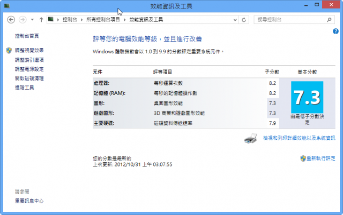Click the 效能資訊及工具 breadcrumb
Screen dimensions: 343x215
[x=146, y=20]
